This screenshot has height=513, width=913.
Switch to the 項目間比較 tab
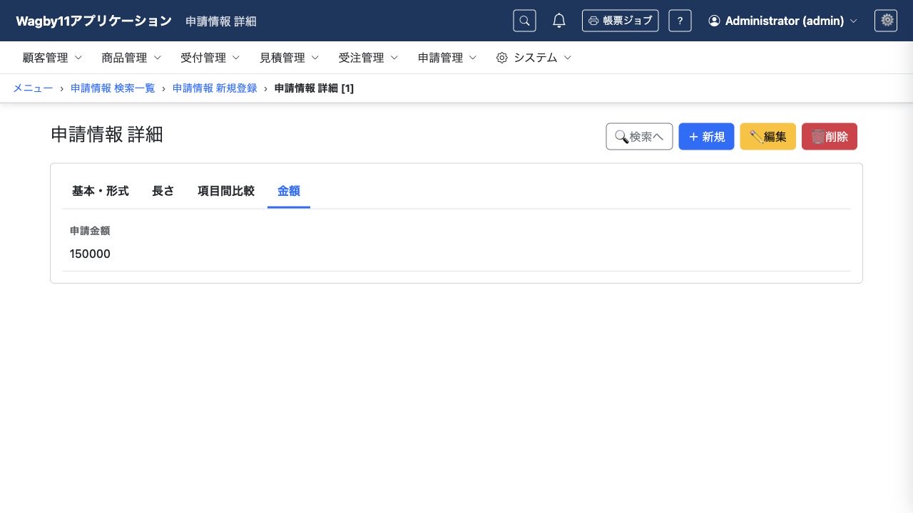coord(226,191)
